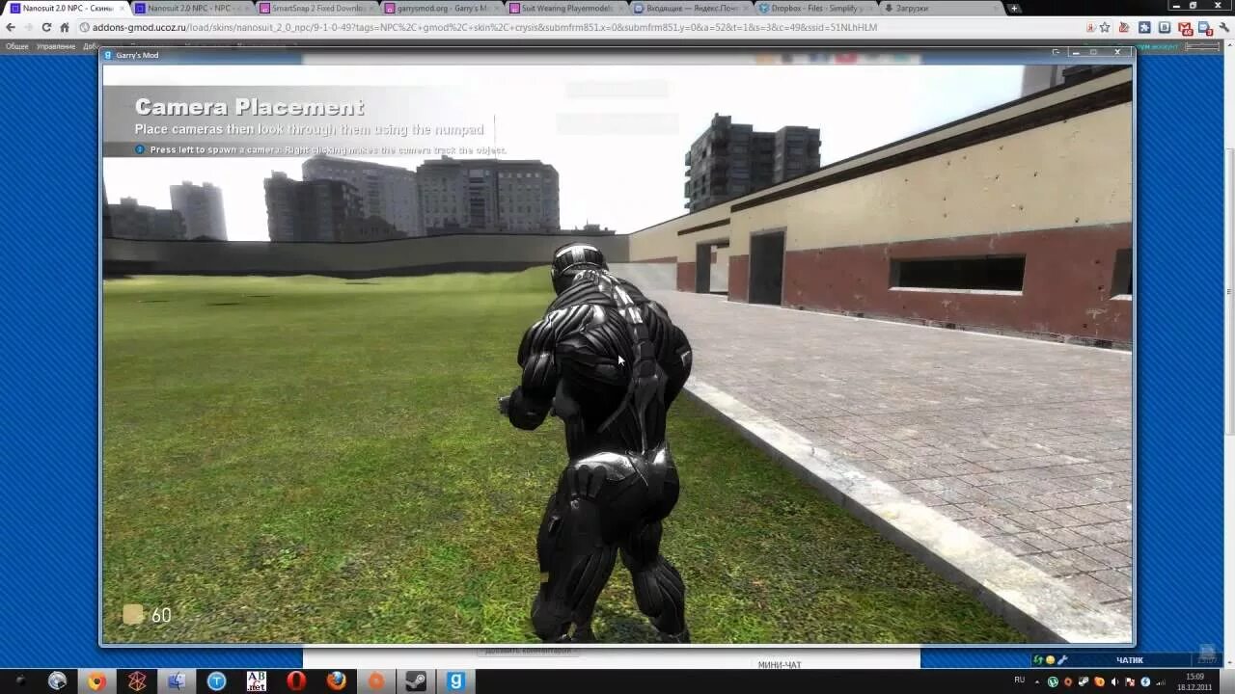Click the Garry's Mod window title icon
Image resolution: width=1235 pixels, height=694 pixels.
tap(108, 55)
